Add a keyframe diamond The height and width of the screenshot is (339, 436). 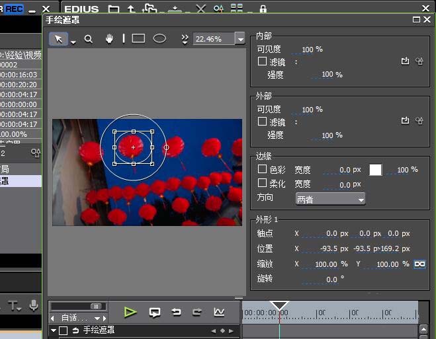222,330
